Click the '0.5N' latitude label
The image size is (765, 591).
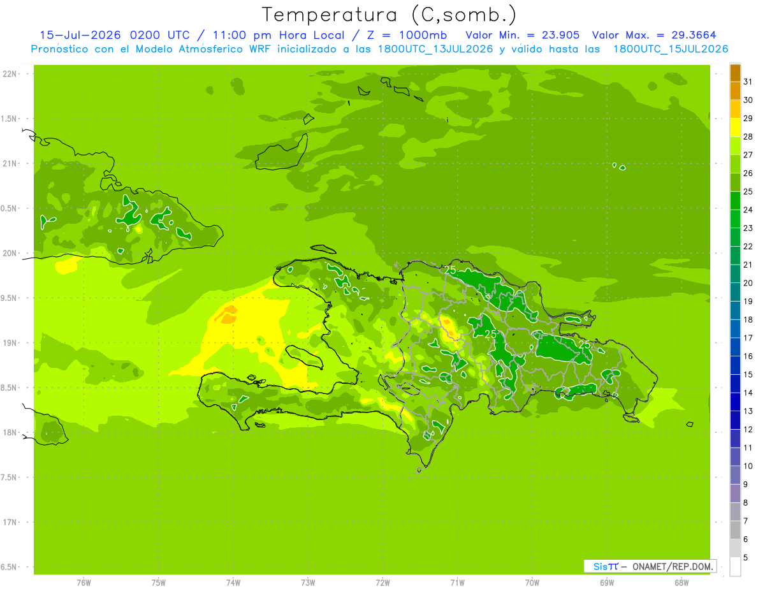(8, 208)
